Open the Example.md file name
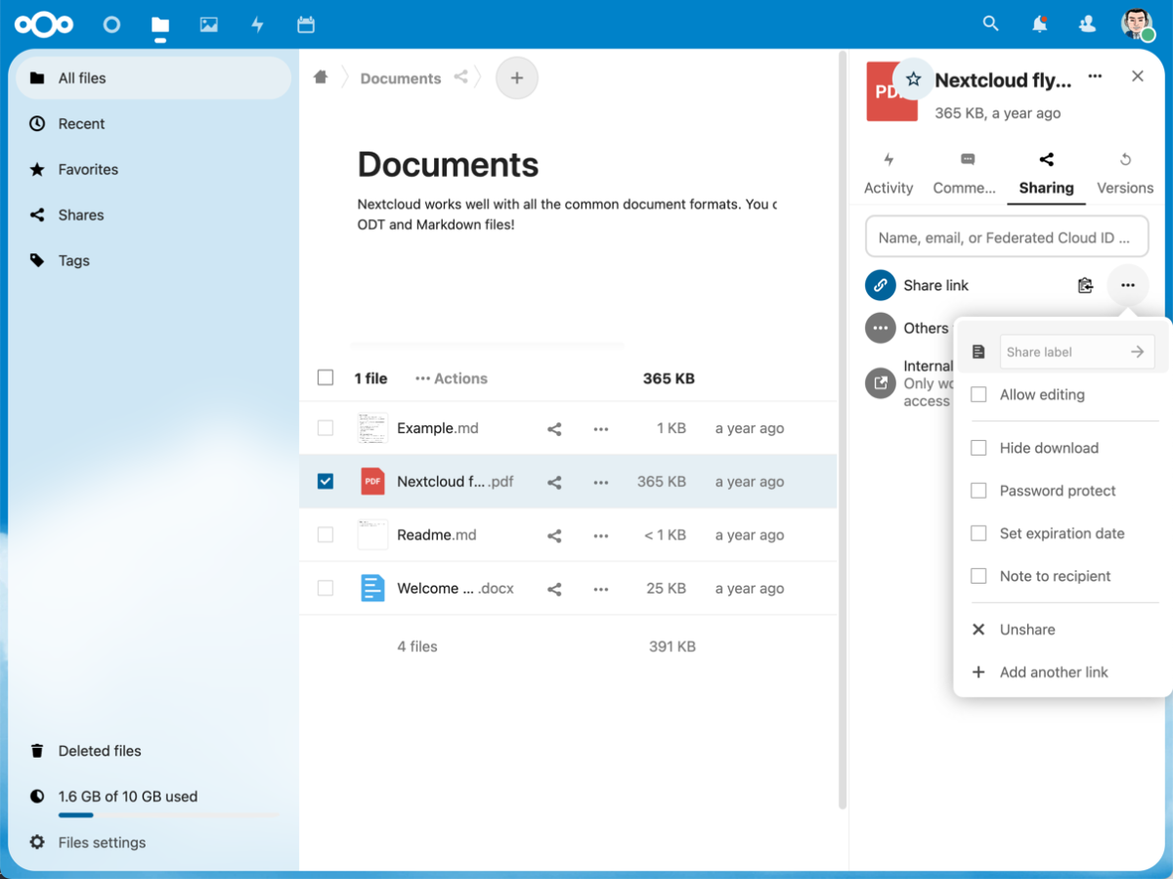Image resolution: width=1173 pixels, height=879 pixels. 438,428
